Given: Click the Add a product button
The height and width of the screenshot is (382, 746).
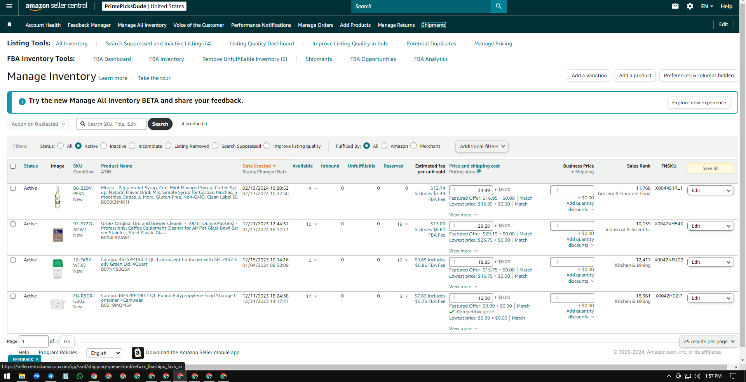Looking at the screenshot, I should point(635,76).
